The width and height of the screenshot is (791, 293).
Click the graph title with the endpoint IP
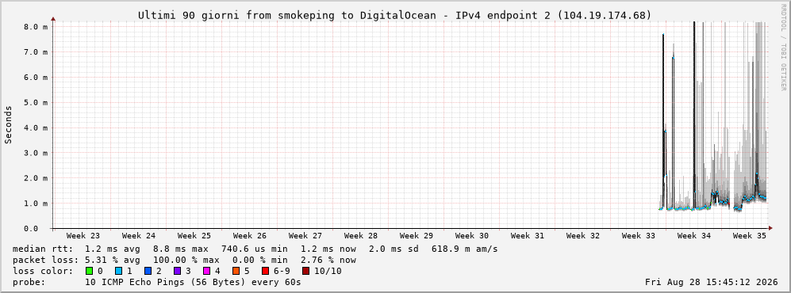pyautogui.click(x=395, y=16)
